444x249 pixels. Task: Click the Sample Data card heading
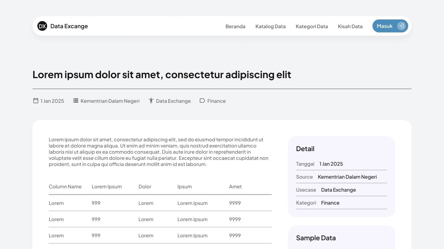coord(316,238)
